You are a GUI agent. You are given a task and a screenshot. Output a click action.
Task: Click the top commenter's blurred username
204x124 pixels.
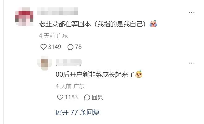[57, 11]
